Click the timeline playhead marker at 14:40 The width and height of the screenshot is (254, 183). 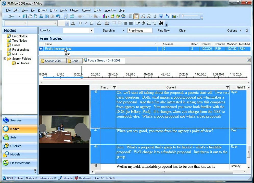click(x=82, y=77)
